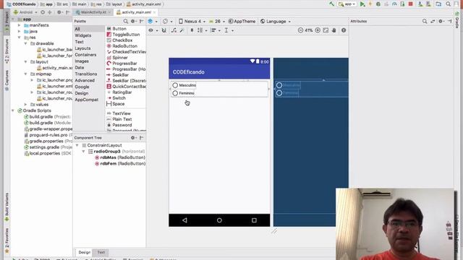Open the app run configuration dropdown
The image size is (463, 260).
pos(347,4)
